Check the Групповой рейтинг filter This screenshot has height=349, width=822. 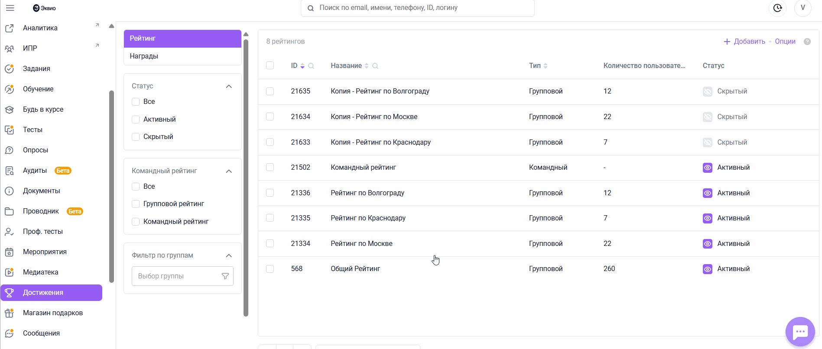(x=136, y=204)
